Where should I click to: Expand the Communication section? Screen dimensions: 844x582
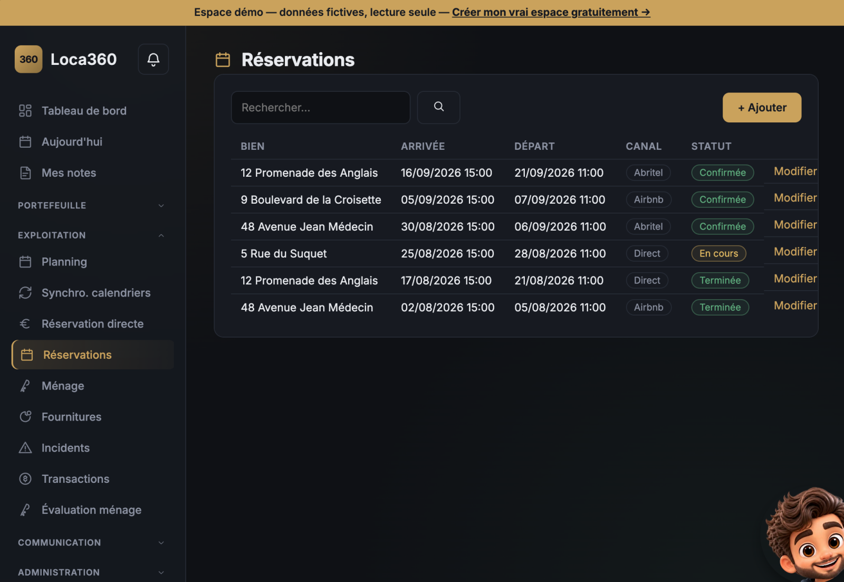92,542
